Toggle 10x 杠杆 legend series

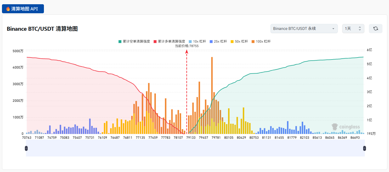tap(197, 41)
